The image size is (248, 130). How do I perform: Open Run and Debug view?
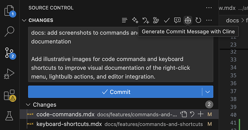tap(9, 74)
